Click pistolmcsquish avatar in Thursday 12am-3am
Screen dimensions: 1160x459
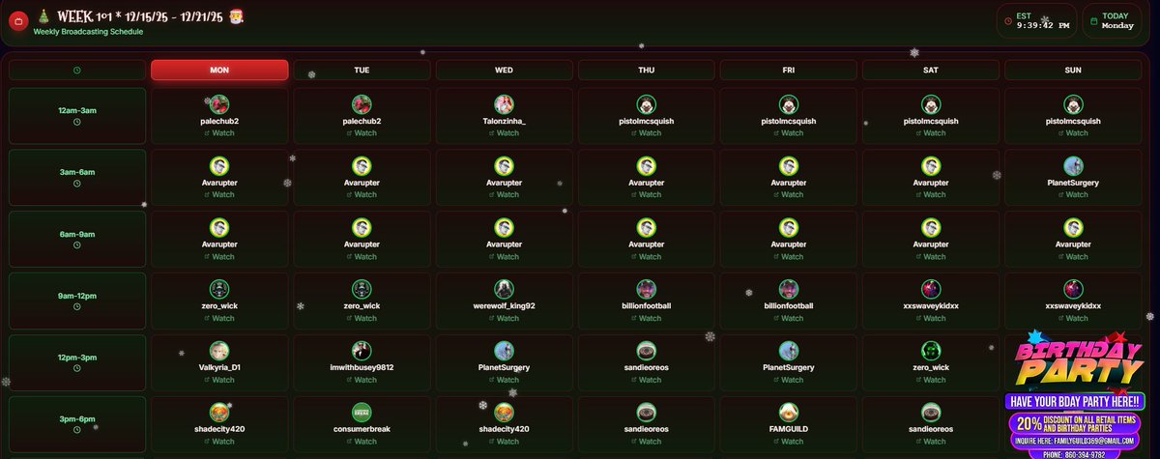646,103
